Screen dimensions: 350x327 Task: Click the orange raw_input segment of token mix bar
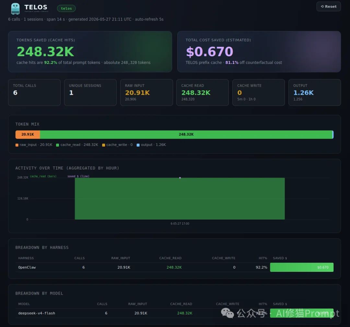tap(28, 134)
